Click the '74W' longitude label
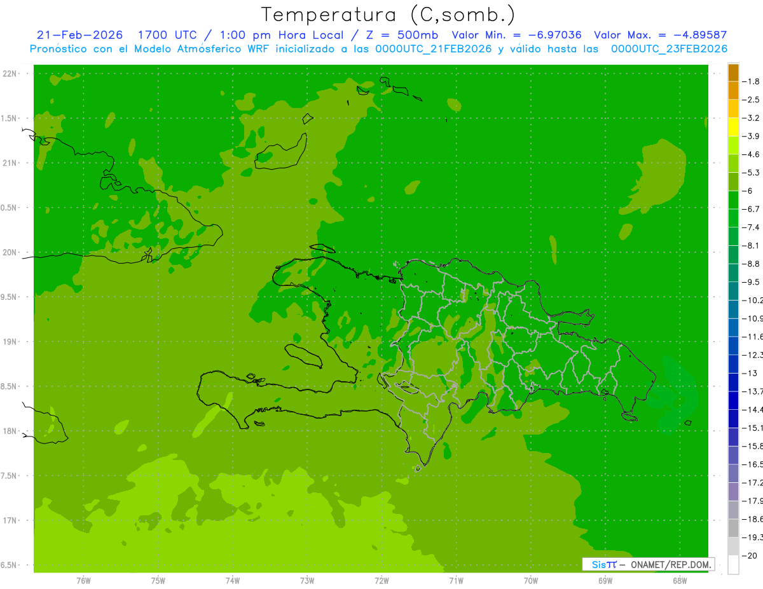Viewport: 763px width, 589px height. (233, 580)
